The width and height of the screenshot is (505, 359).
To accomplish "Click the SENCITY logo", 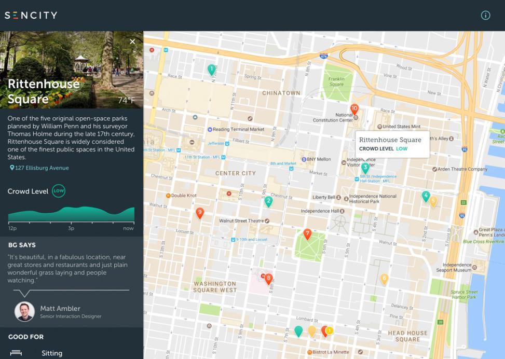I will pyautogui.click(x=31, y=15).
